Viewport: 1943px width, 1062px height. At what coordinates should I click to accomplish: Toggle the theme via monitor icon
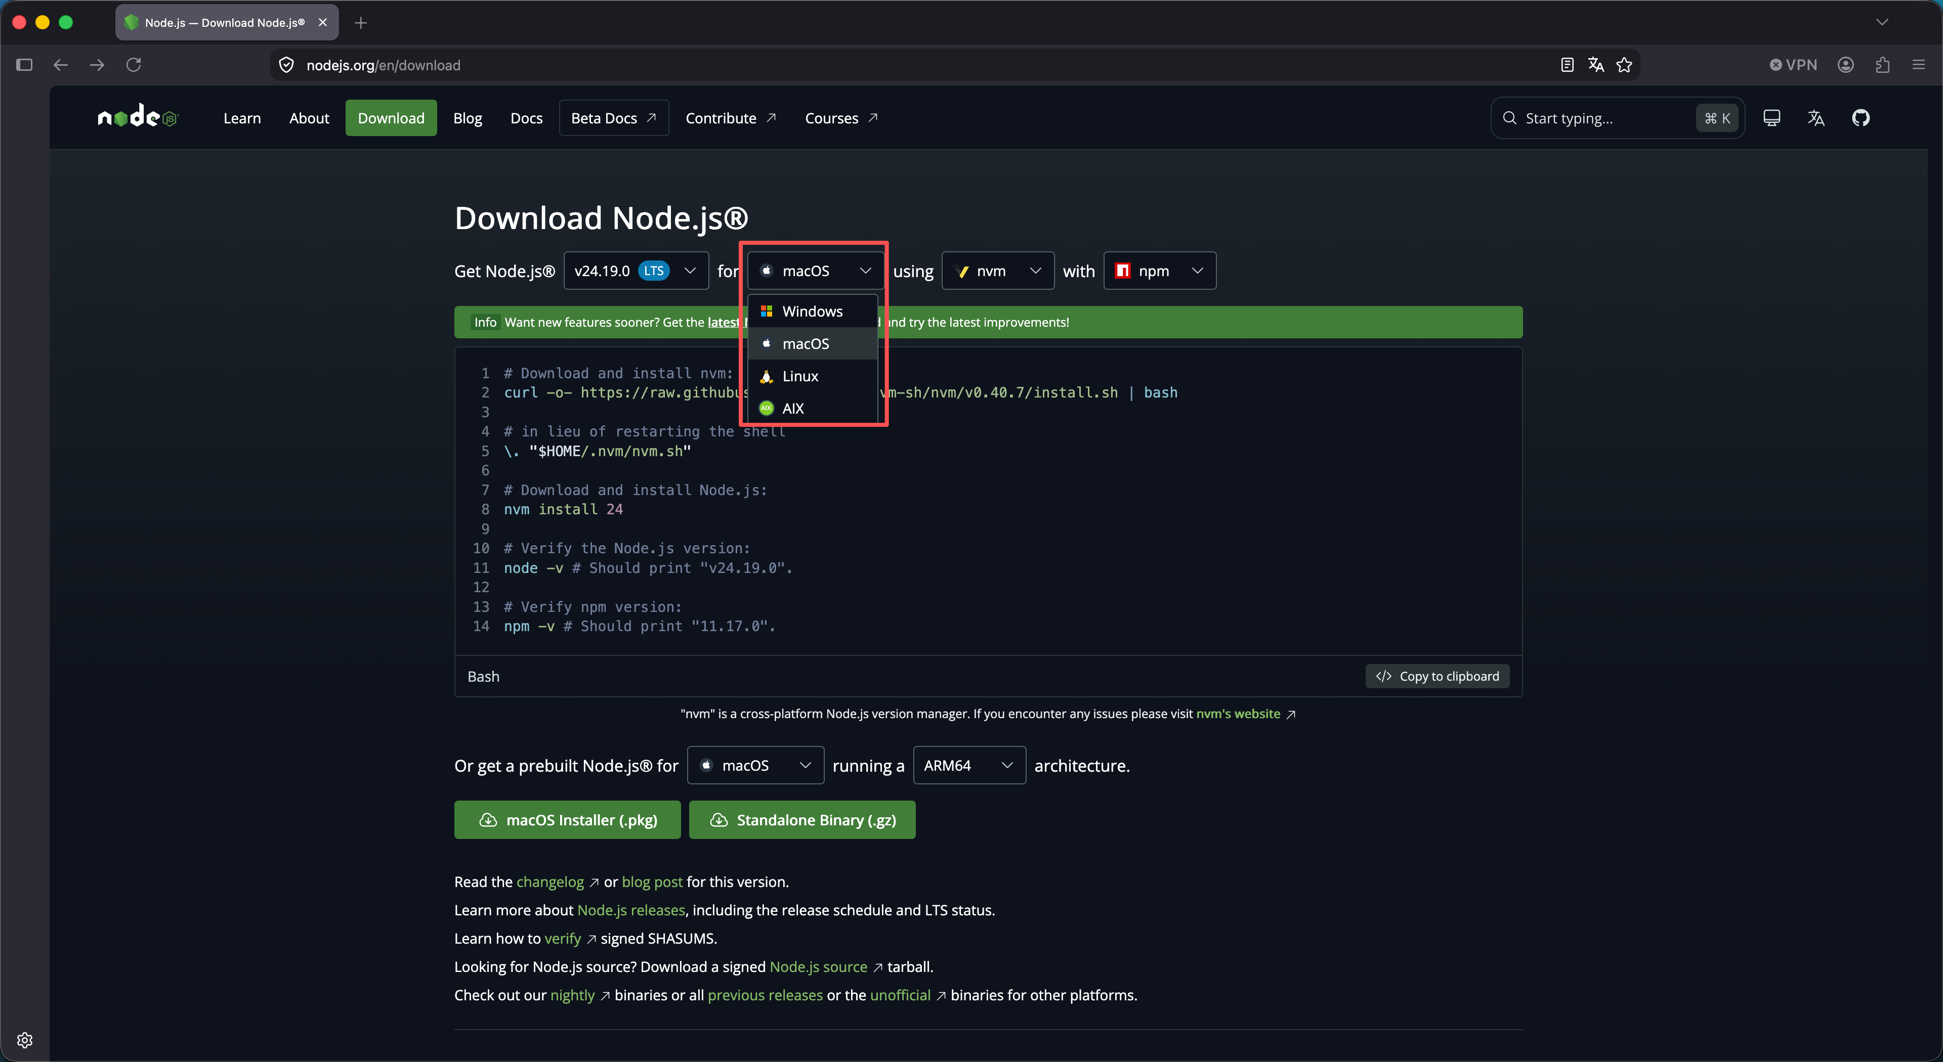tap(1771, 118)
